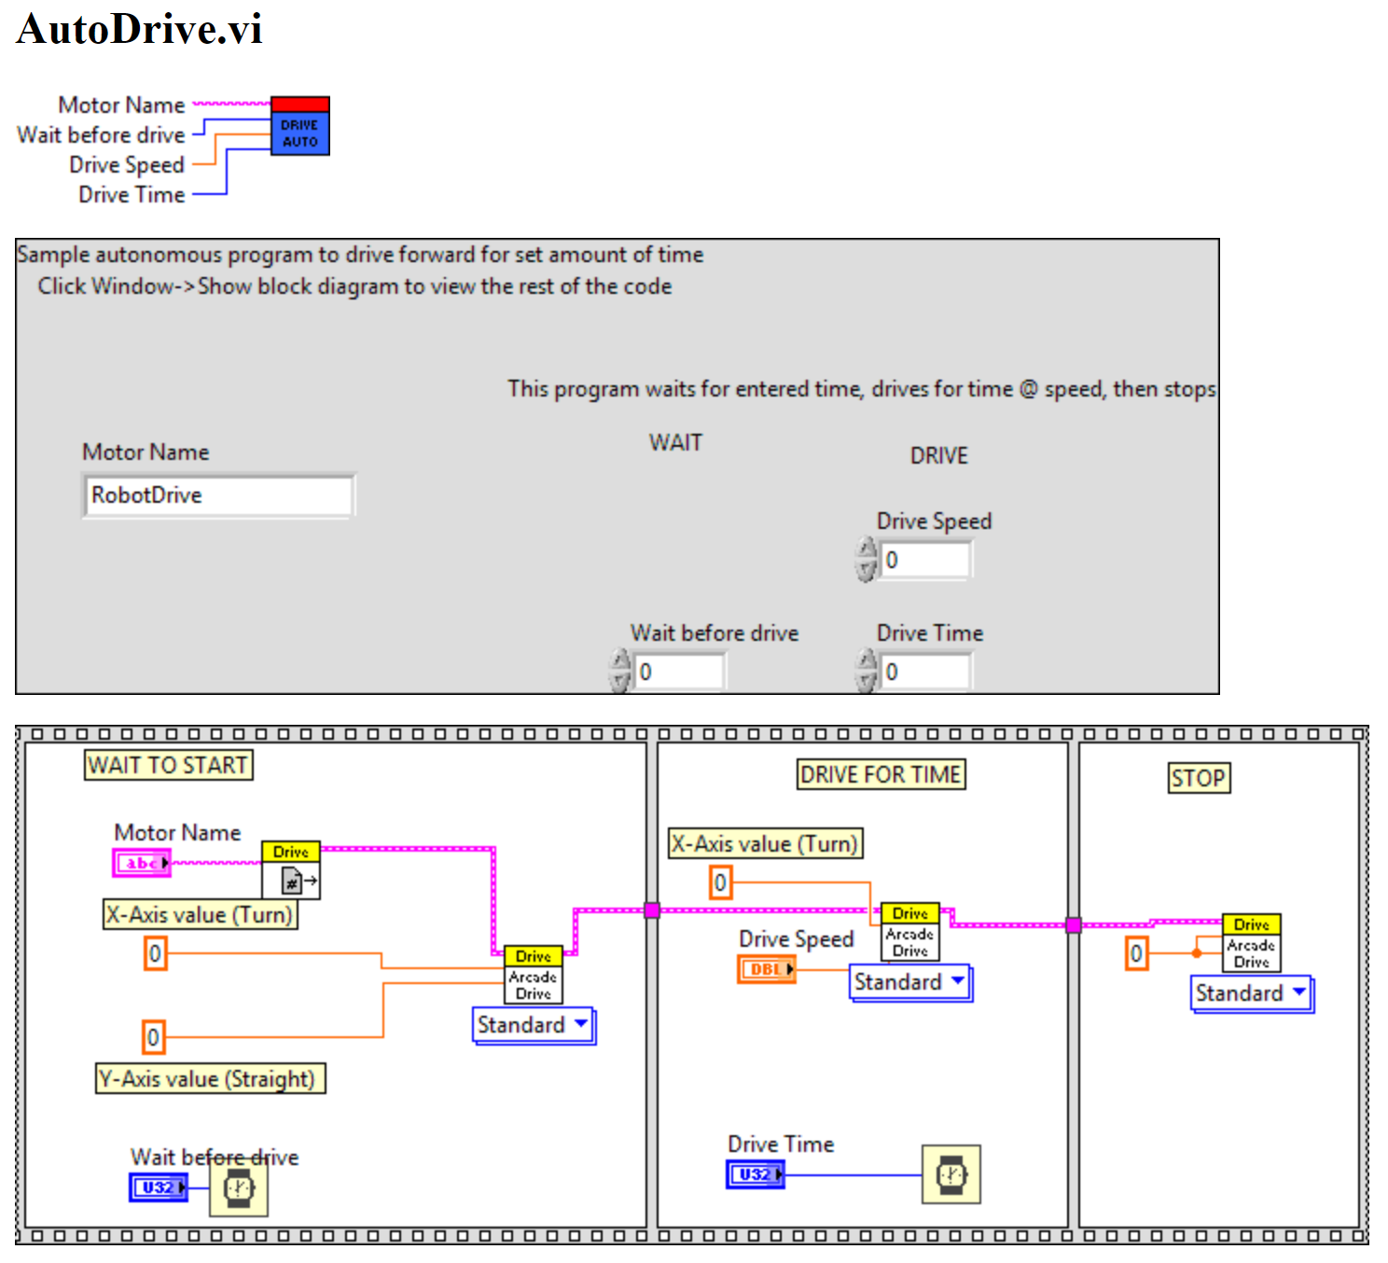Click the DRIVE heading on the front panel

click(x=939, y=456)
